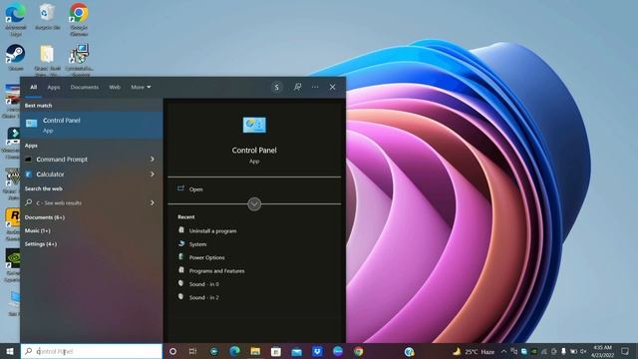638x359 pixels.
Task: Select Control Panel best match result
Action: coord(92,125)
